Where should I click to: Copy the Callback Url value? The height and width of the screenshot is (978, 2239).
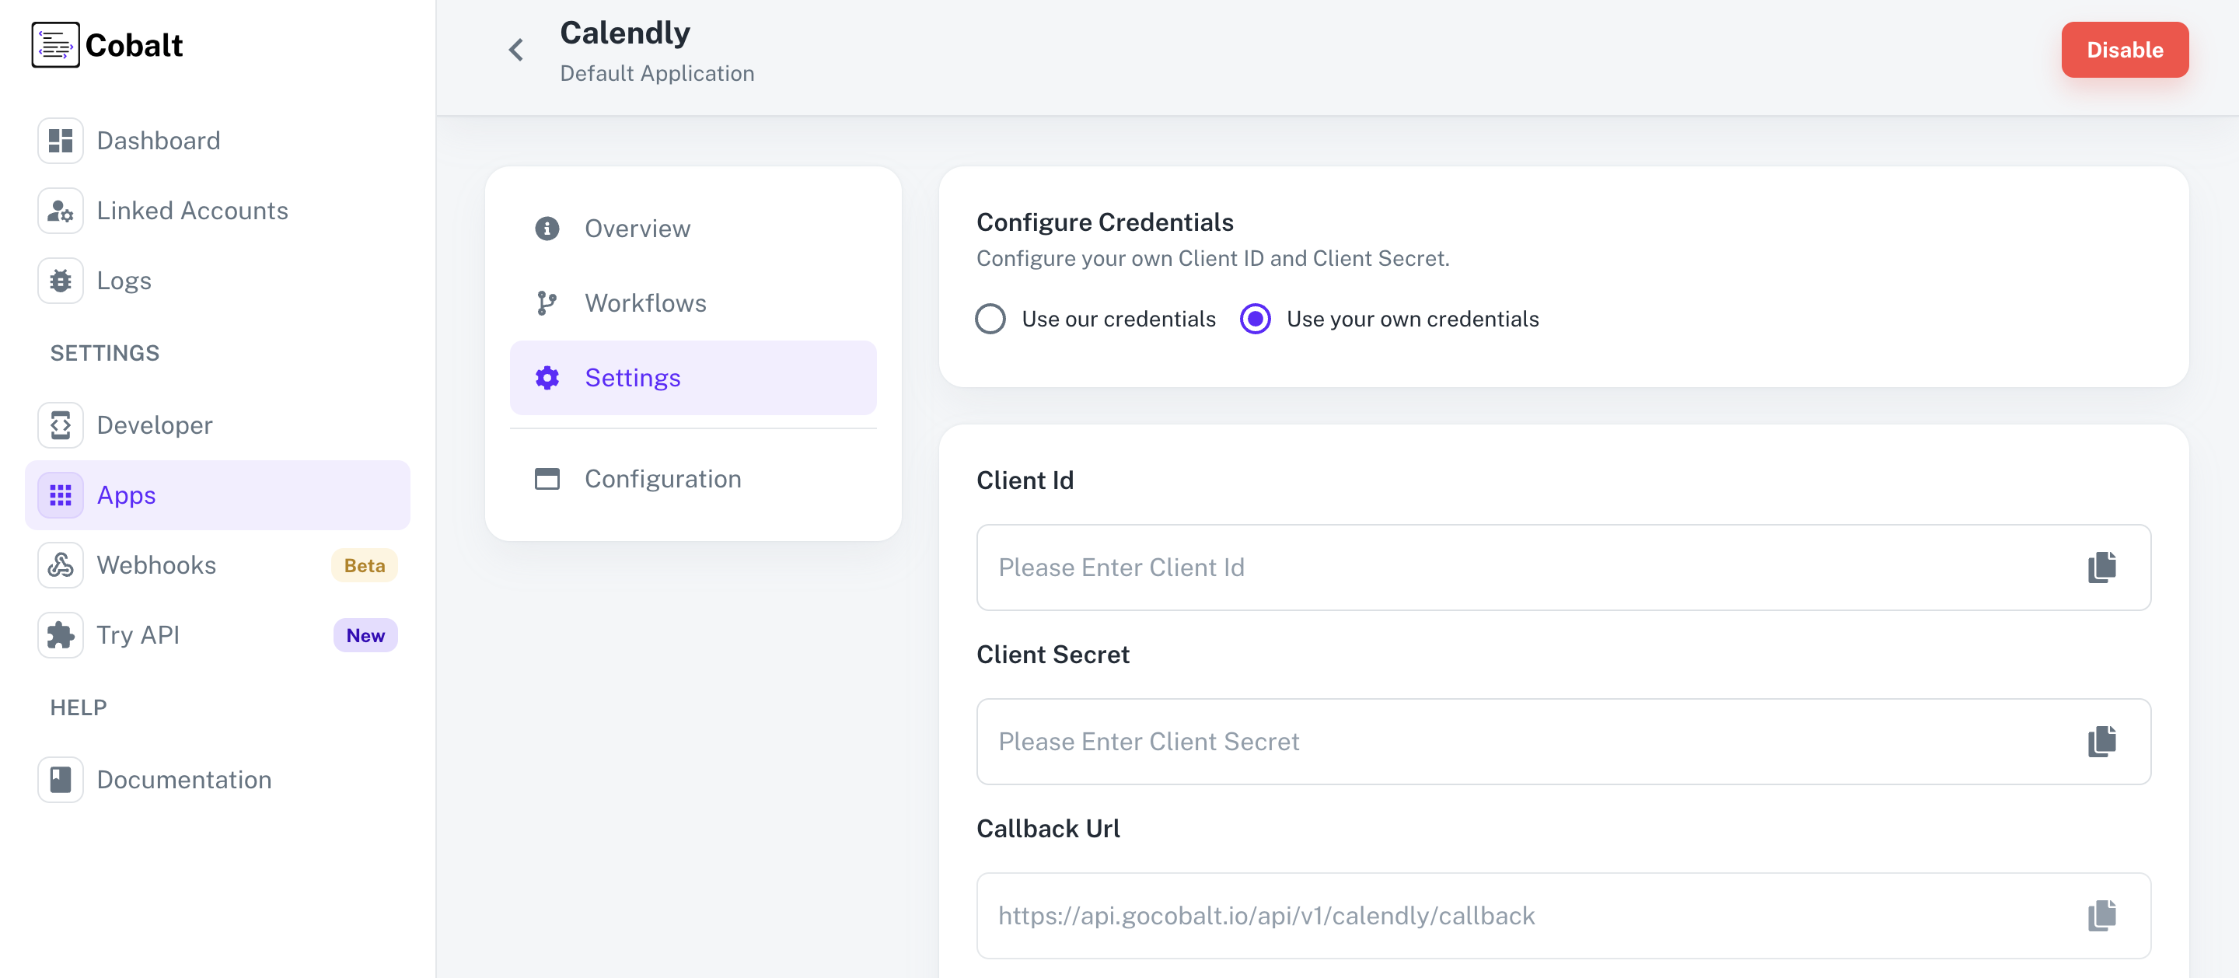coord(2101,915)
